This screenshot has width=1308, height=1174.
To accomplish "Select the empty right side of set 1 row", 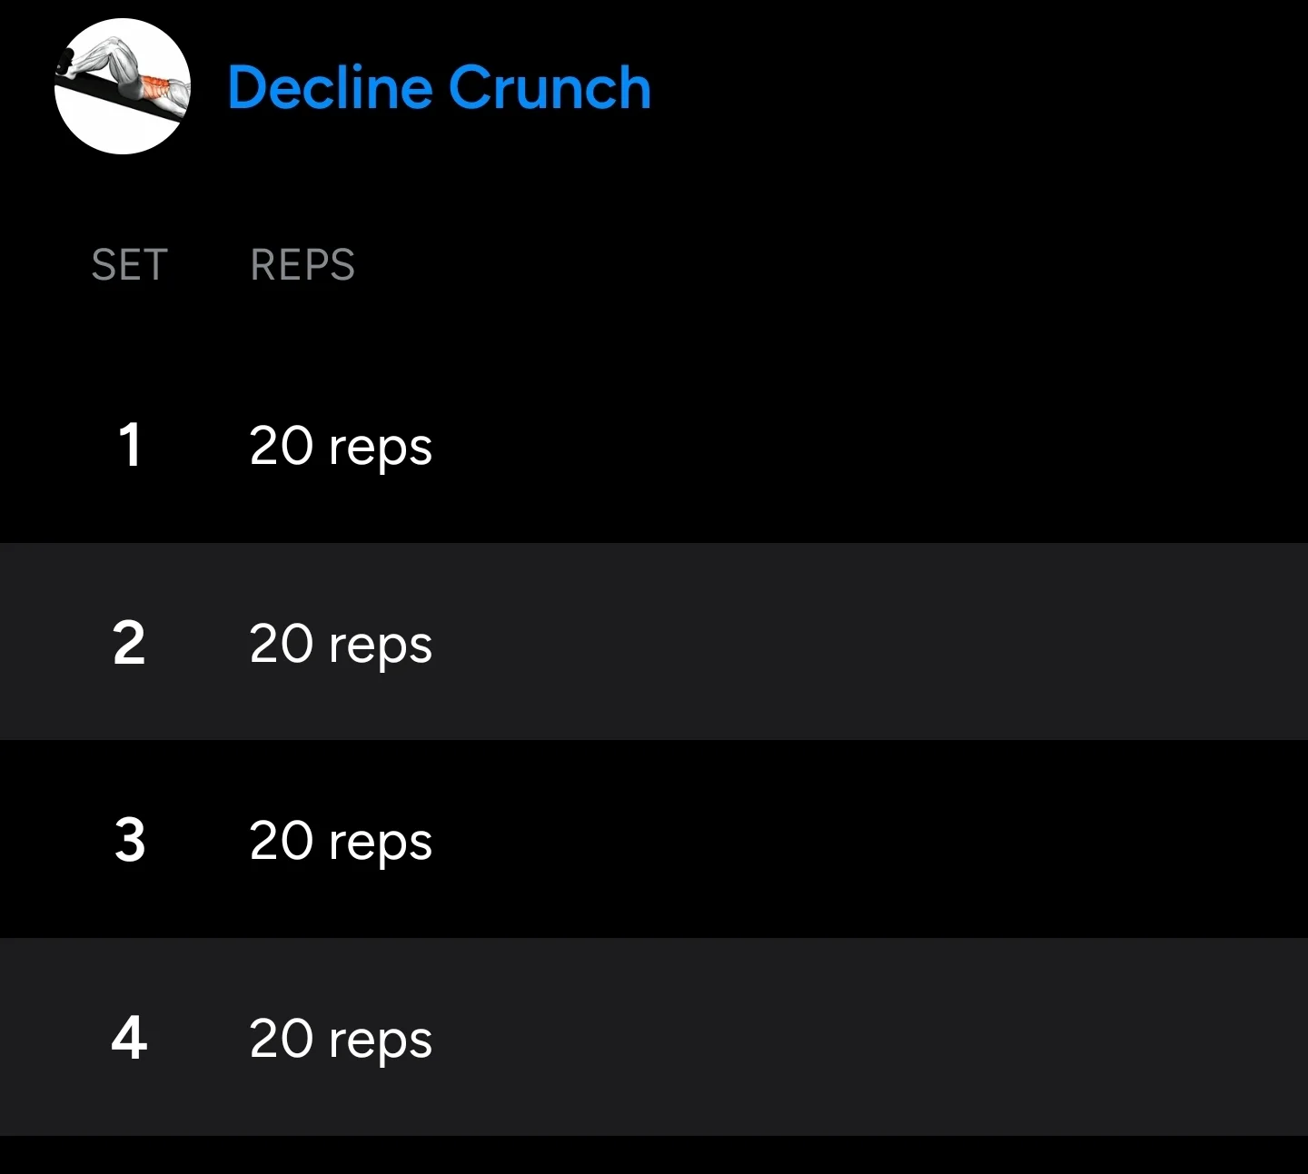I will [872, 445].
